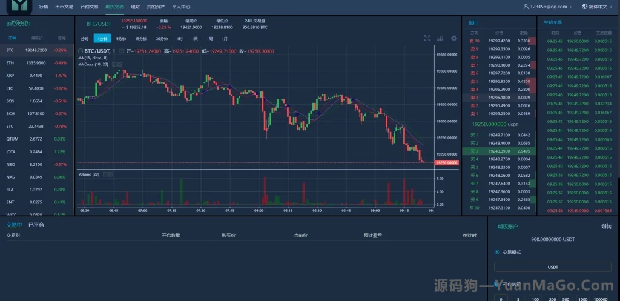The image size is (620, 301).
Task: Open 理财 in top navigation
Action: 135,7
